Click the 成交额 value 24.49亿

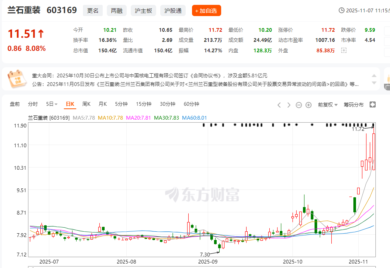(x=263, y=40)
